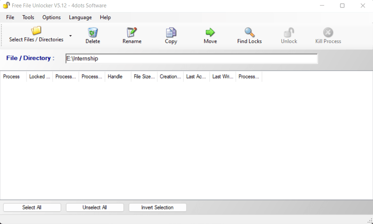Click the Rename notepad icon
The width and height of the screenshot is (373, 224).
click(132, 32)
